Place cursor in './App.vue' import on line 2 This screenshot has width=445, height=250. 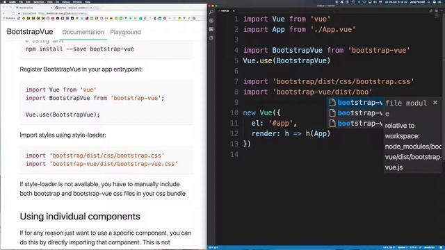tap(332, 29)
